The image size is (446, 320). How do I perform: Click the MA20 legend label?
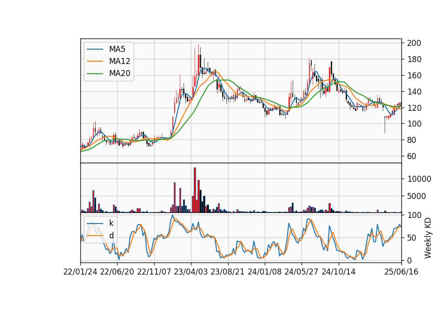pyautogui.click(x=119, y=74)
